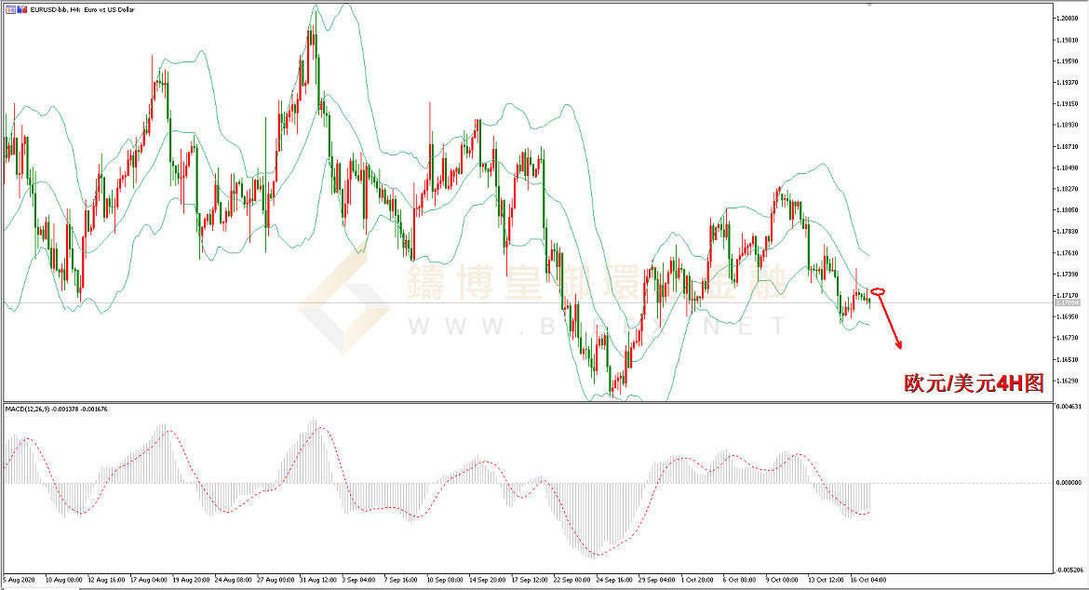
Task: Select the red ellipse marker on chart
Action: click(878, 291)
